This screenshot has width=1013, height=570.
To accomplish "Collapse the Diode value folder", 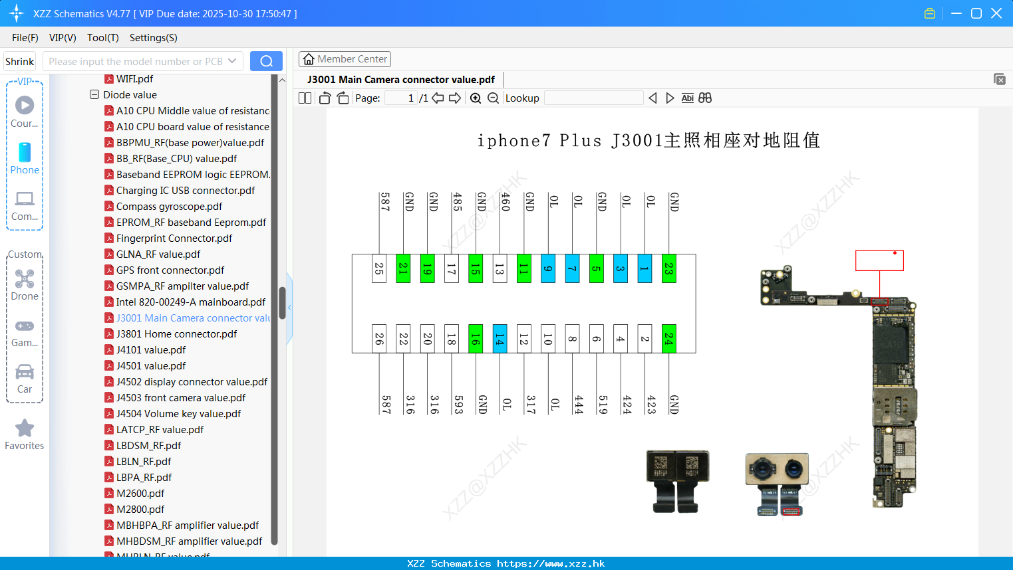I will point(94,95).
